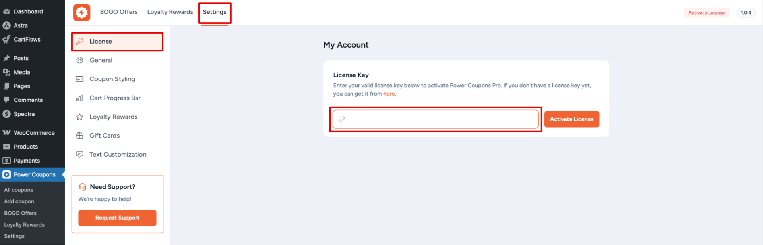The width and height of the screenshot is (763, 245).
Task: Click the Comments bubble icon
Action: coord(6,100)
